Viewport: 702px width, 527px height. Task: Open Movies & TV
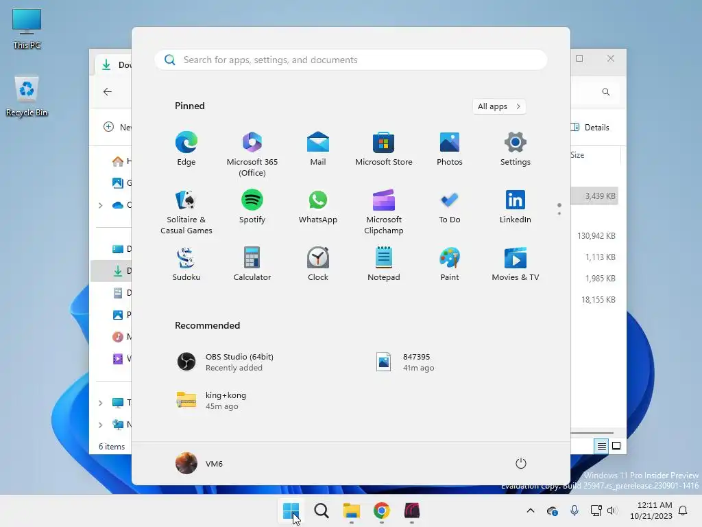516,264
